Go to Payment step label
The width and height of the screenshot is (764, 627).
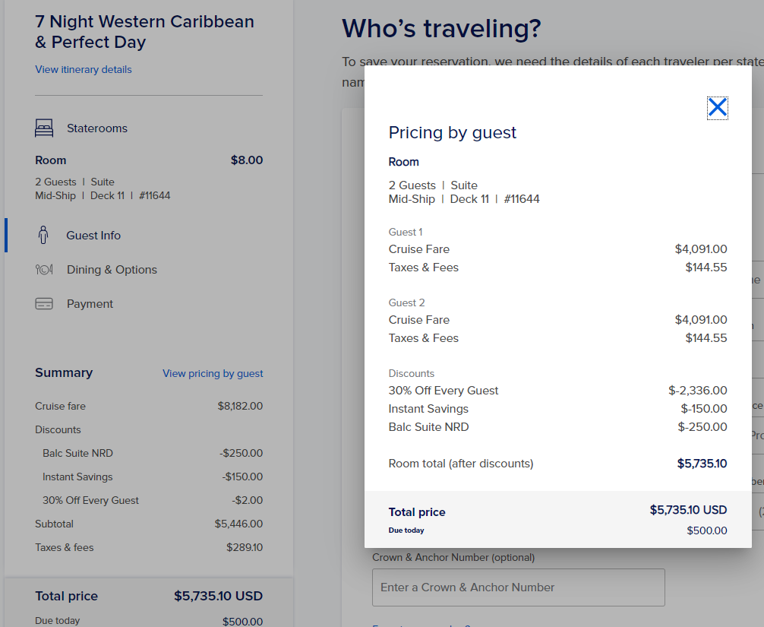(90, 304)
